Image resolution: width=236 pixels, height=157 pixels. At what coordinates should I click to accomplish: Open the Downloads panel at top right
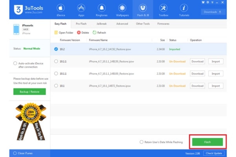click(x=214, y=12)
